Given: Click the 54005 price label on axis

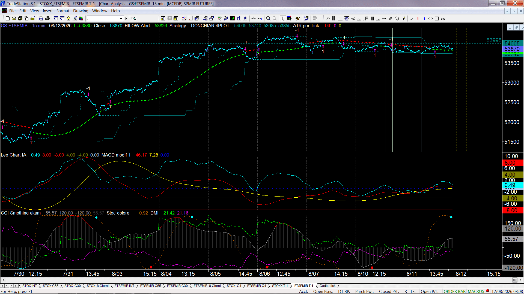Looking at the screenshot, I should (x=513, y=44).
